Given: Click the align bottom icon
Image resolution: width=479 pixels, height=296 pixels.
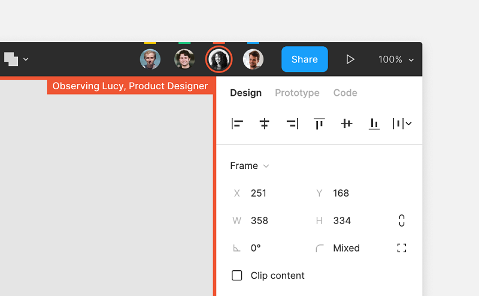Looking at the screenshot, I should click(374, 124).
